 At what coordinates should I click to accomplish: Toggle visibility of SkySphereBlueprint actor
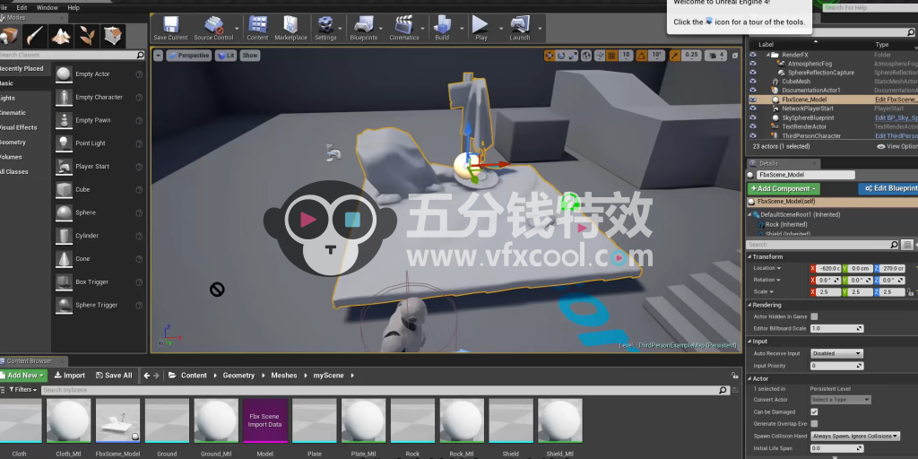(x=753, y=117)
